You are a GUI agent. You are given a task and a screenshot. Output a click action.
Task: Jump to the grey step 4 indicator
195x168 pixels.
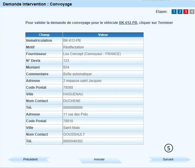[192, 12]
